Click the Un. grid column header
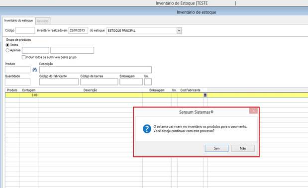The width and height of the screenshot is (308, 188). click(x=174, y=90)
